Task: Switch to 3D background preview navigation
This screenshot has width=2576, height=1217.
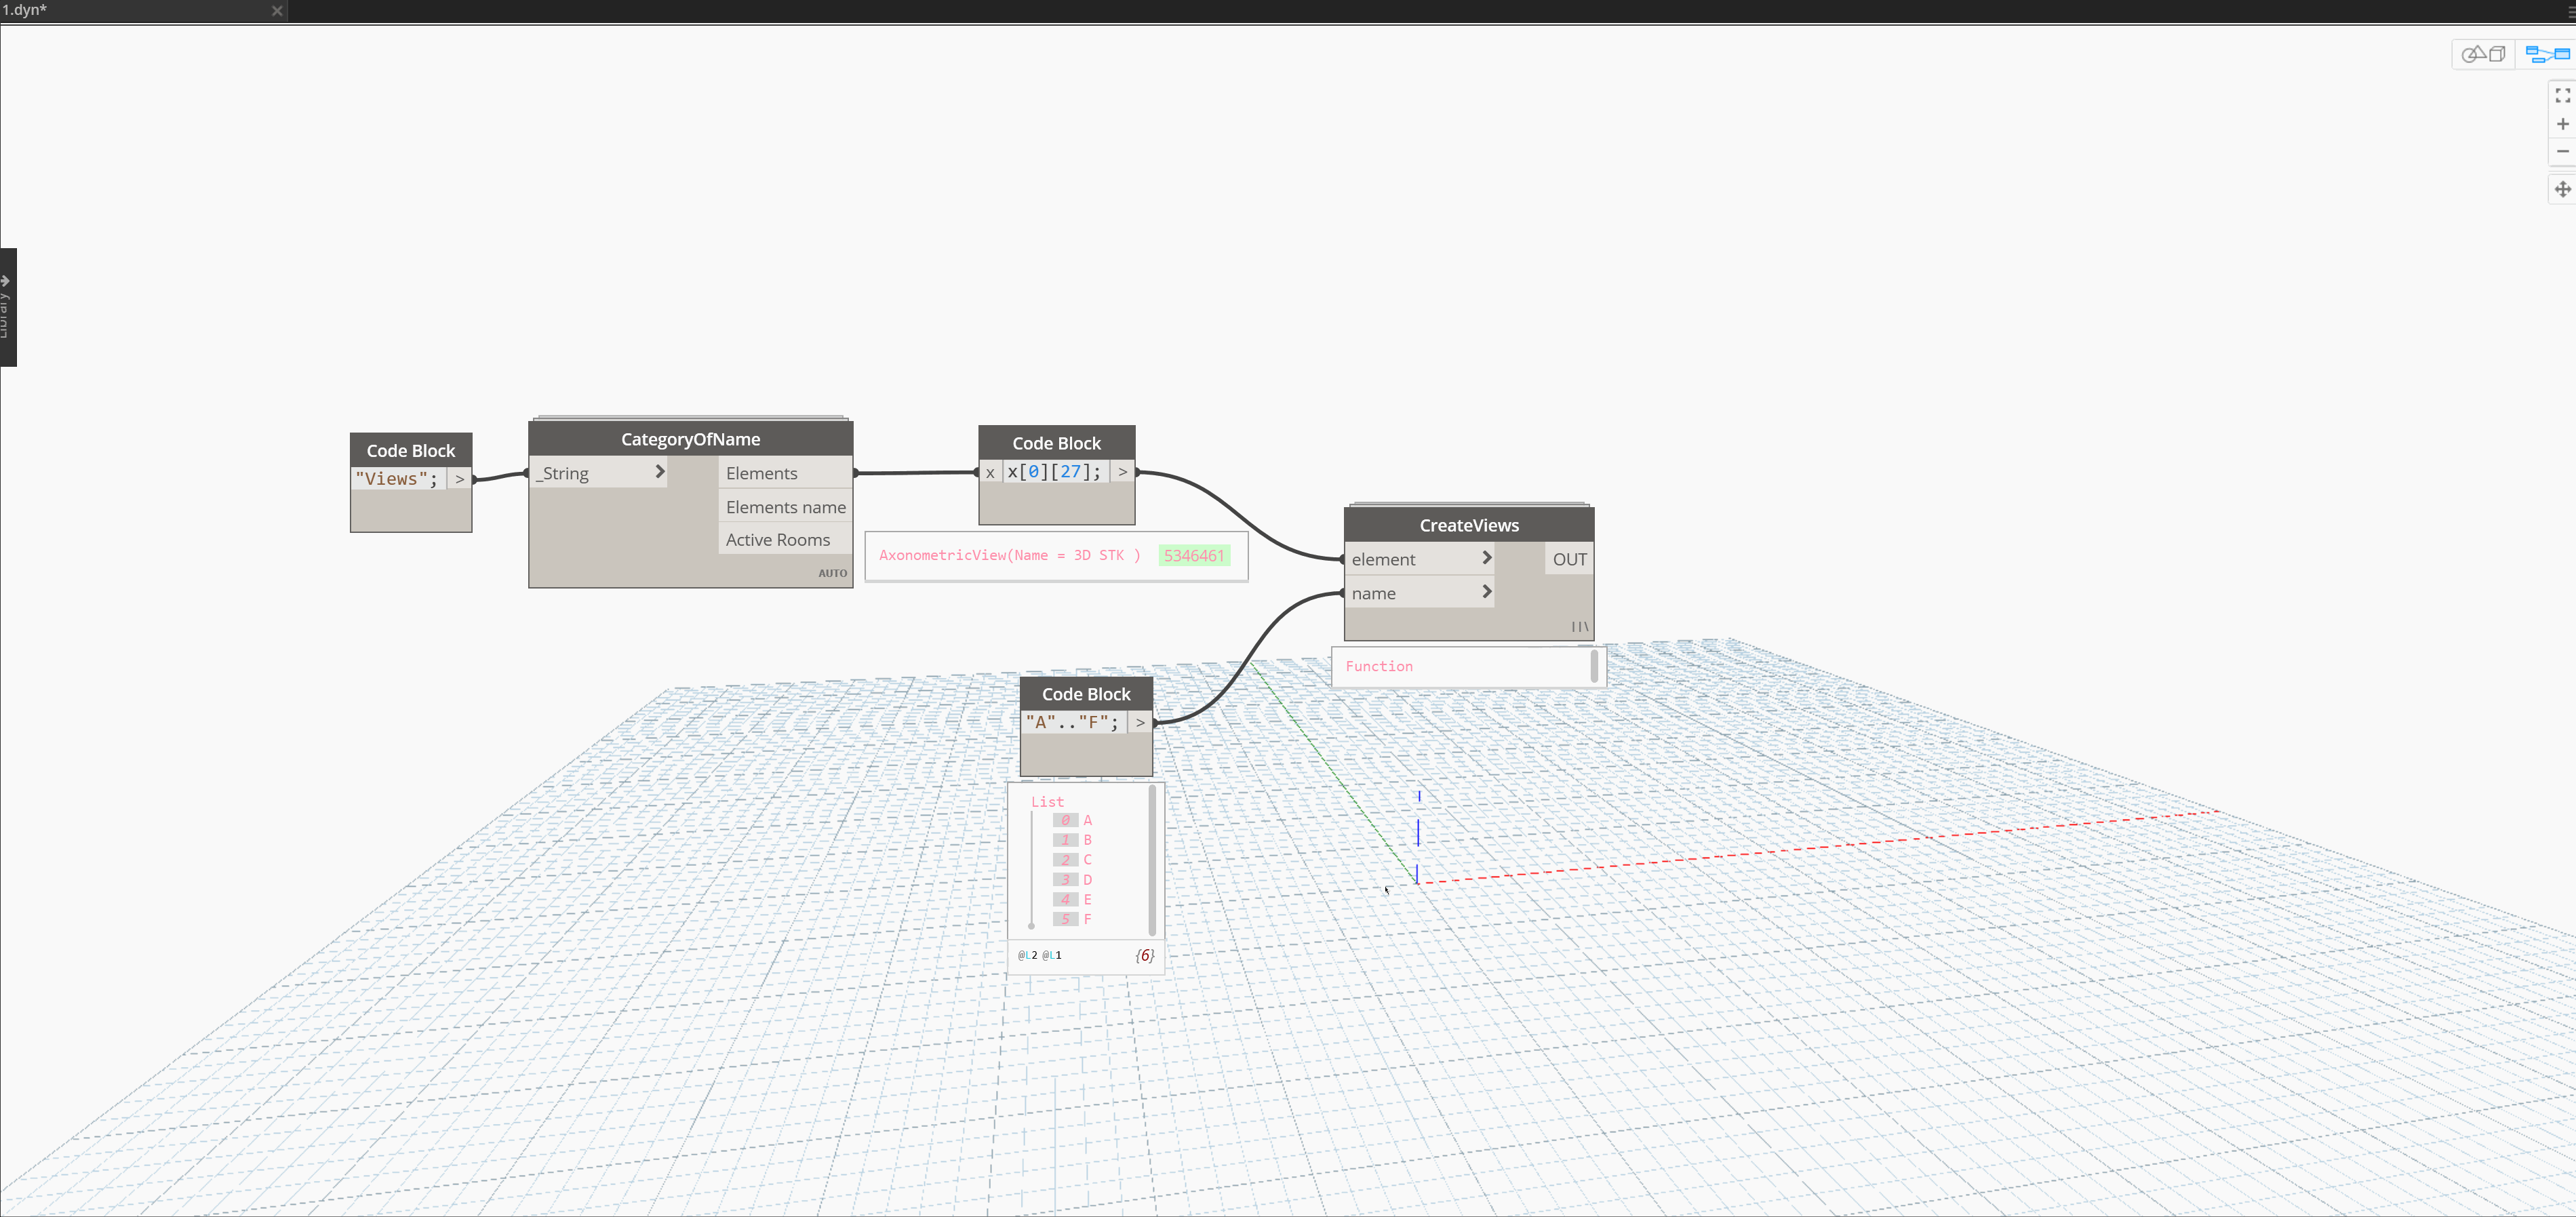Action: [x=2483, y=54]
